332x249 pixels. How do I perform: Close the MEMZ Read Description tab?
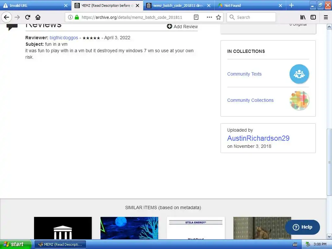[x=137, y=6]
